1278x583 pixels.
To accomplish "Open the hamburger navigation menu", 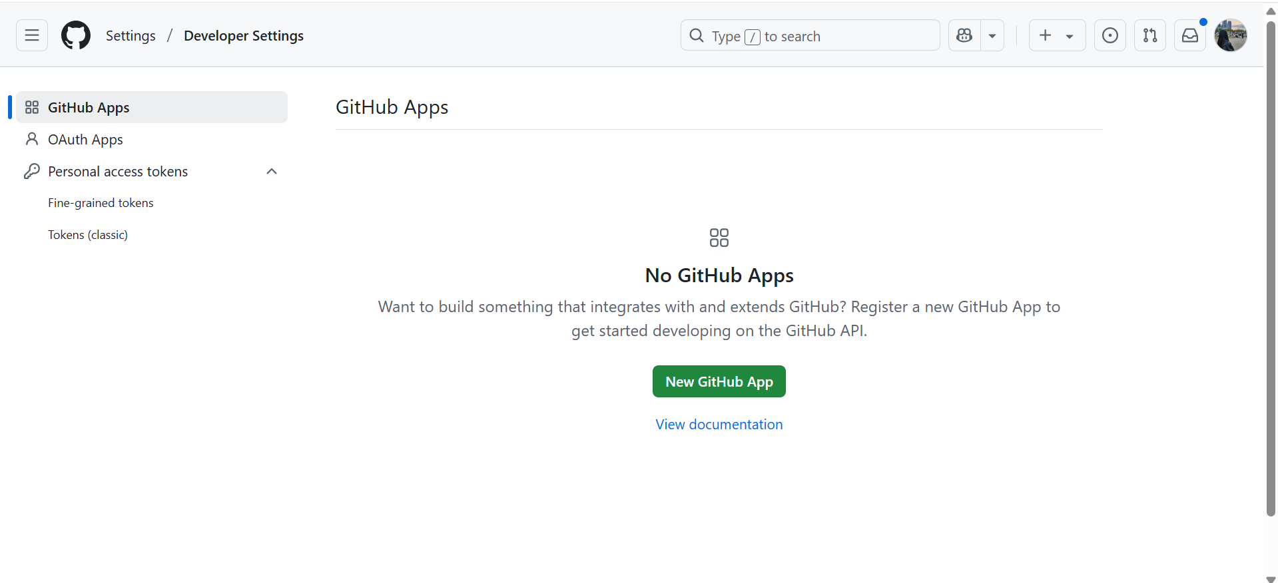I will [x=32, y=35].
